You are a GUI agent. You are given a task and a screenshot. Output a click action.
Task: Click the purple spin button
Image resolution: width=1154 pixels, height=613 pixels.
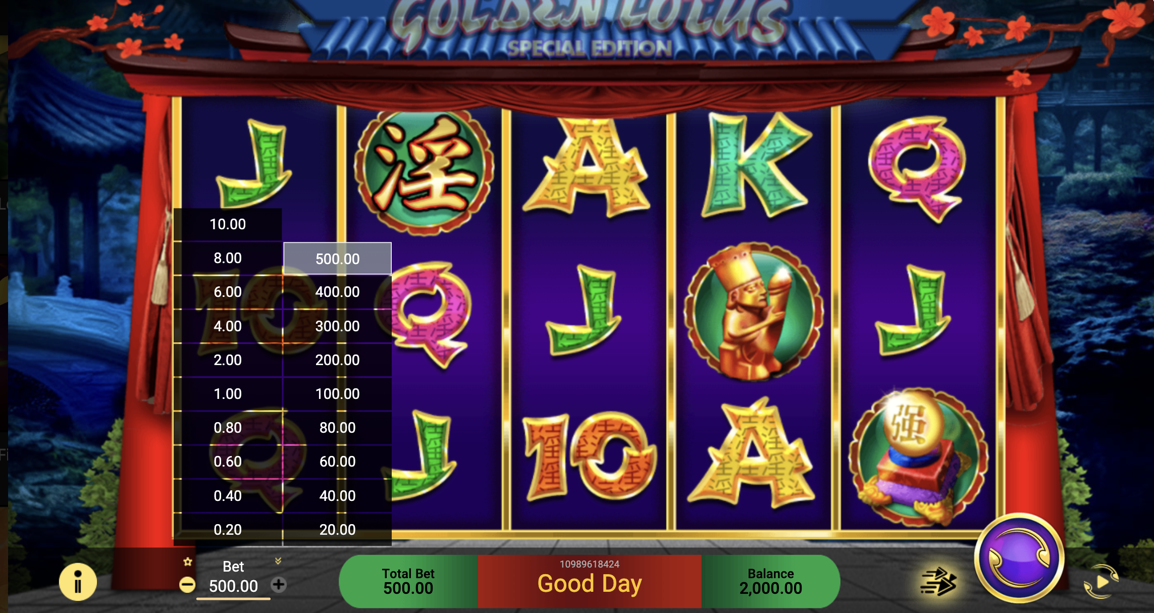[1019, 558]
